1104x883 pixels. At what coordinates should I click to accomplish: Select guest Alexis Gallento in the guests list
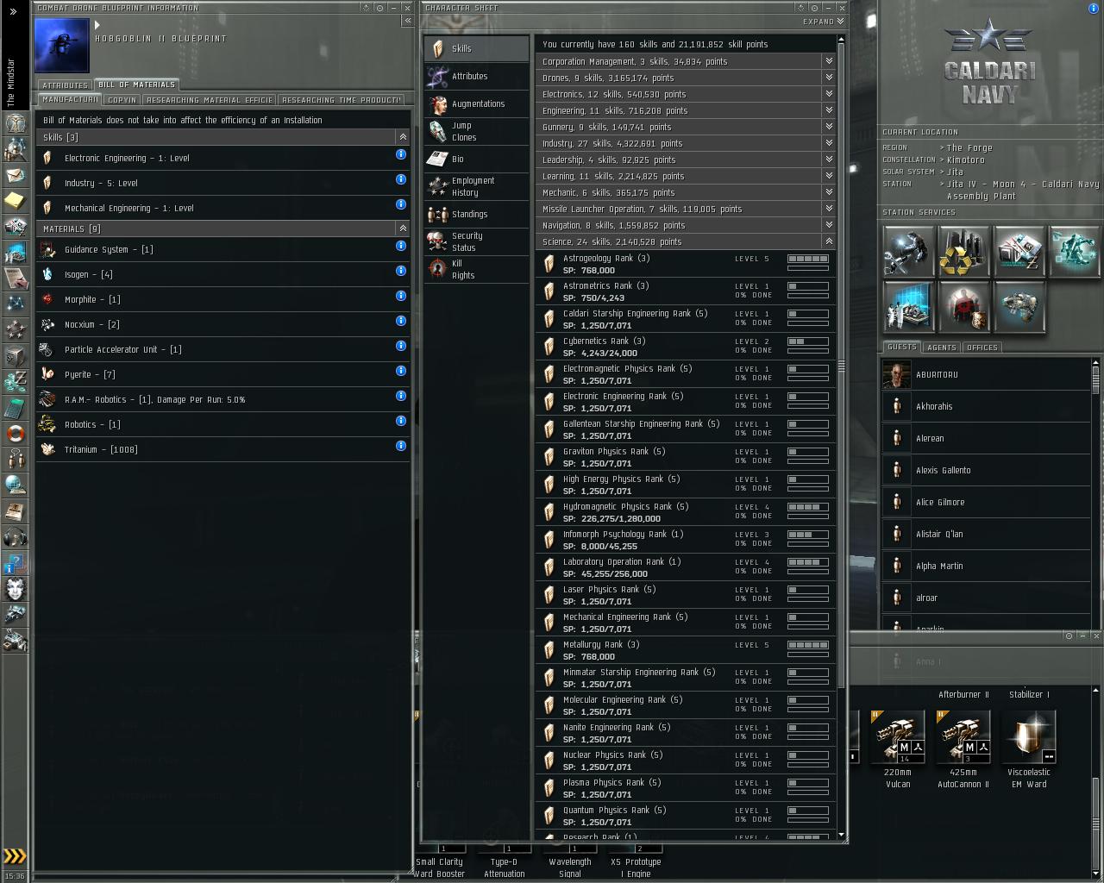(986, 471)
